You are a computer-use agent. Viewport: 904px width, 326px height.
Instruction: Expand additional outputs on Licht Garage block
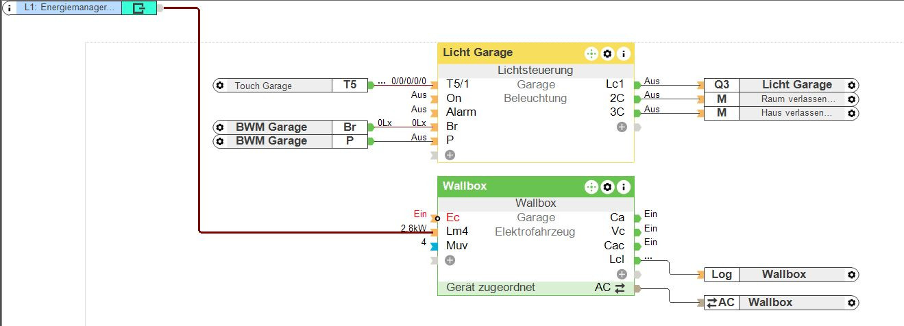pyautogui.click(x=622, y=127)
